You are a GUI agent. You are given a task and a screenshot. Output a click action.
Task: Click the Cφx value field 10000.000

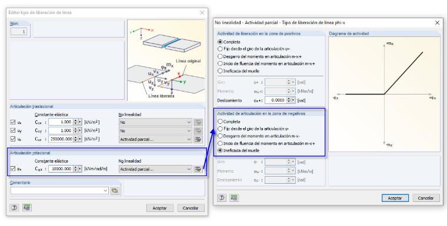(x=61, y=169)
